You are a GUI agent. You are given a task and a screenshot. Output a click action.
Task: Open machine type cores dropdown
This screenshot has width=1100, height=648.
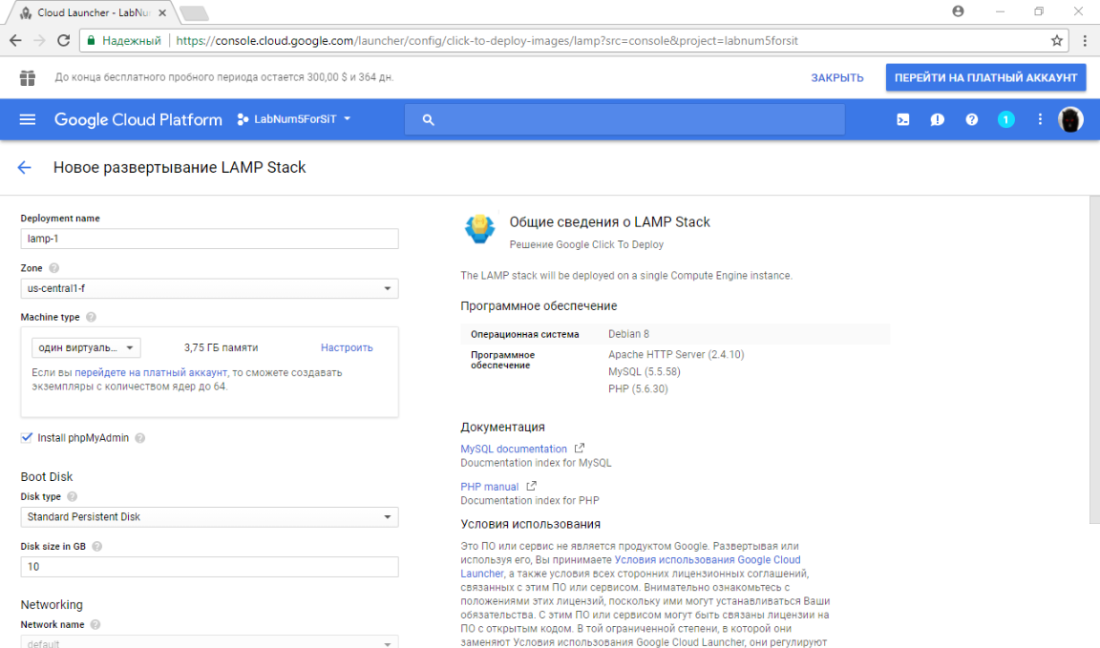coord(86,347)
